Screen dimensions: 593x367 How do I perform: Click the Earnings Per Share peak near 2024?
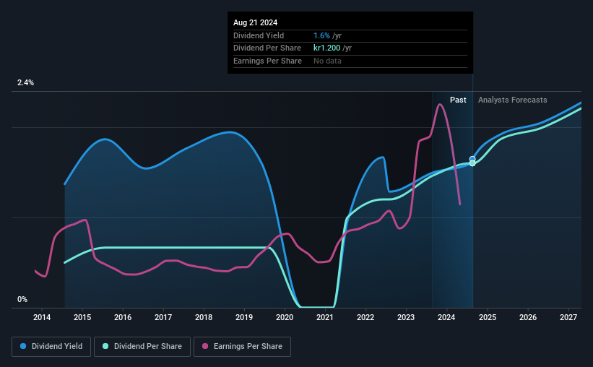439,105
